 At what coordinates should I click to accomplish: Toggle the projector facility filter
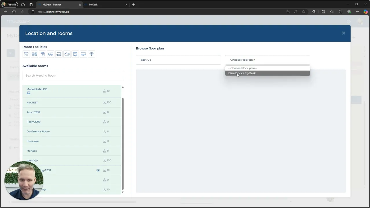point(67,54)
